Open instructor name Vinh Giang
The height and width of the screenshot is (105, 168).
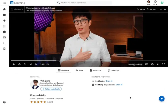pos(45,81)
